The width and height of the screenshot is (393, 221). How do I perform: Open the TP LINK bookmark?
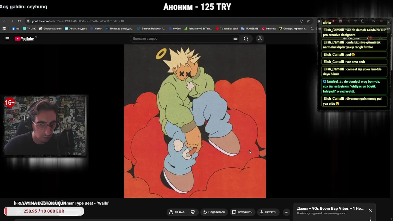29,29
